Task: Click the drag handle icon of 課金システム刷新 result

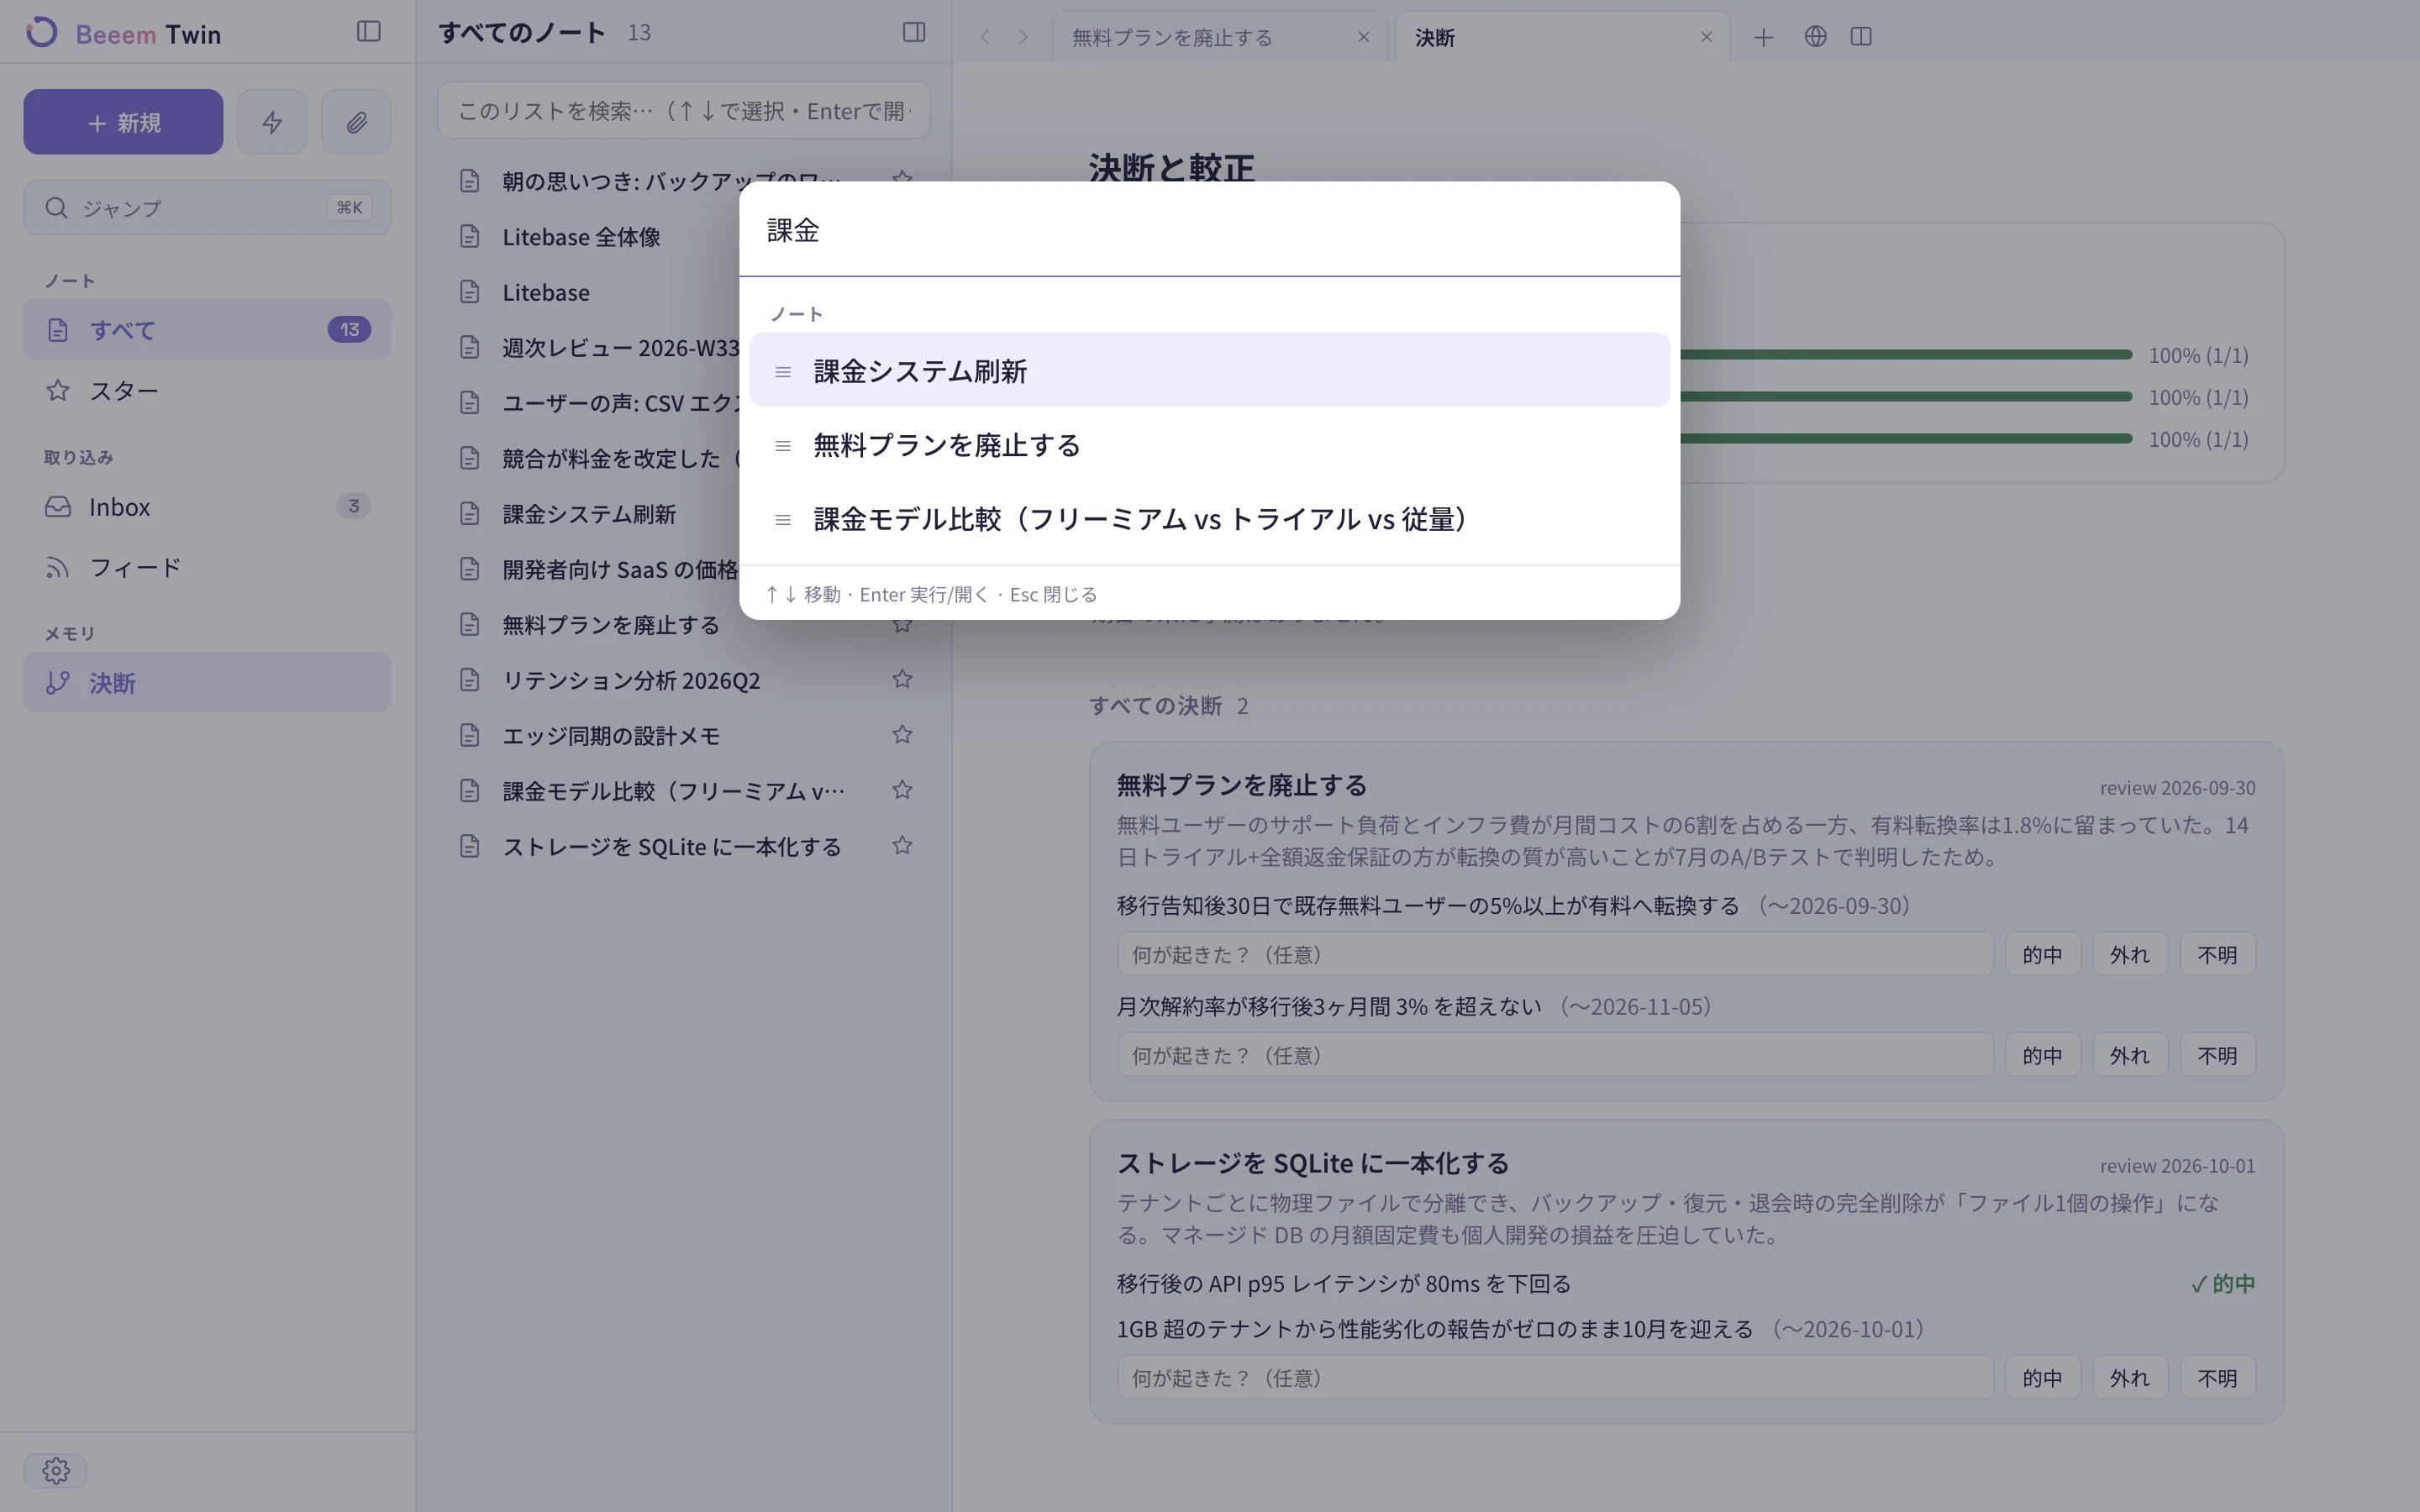Action: [x=783, y=372]
